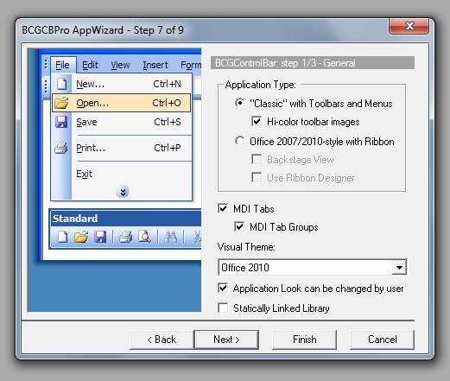Uncheck the MDI Tabs checkbox
Image resolution: width=450 pixels, height=381 pixels.
[x=223, y=208]
